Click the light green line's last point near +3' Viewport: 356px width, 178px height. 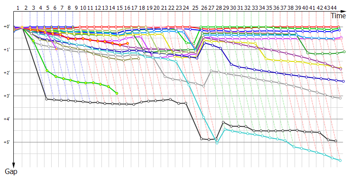(x=117, y=93)
